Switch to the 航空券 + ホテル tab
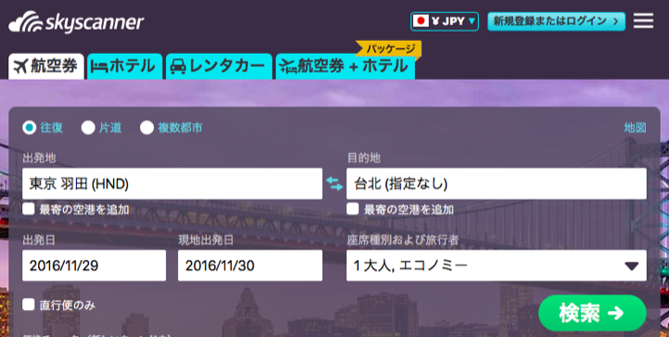The image size is (669, 337). pyautogui.click(x=346, y=67)
